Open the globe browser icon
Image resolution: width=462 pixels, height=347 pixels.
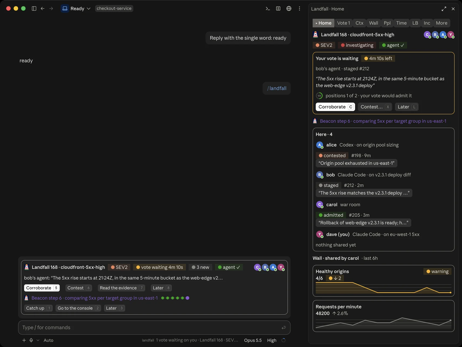[289, 8]
